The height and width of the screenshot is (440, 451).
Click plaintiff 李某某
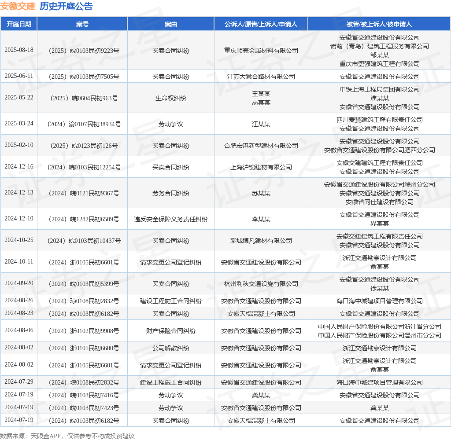click(x=261, y=219)
